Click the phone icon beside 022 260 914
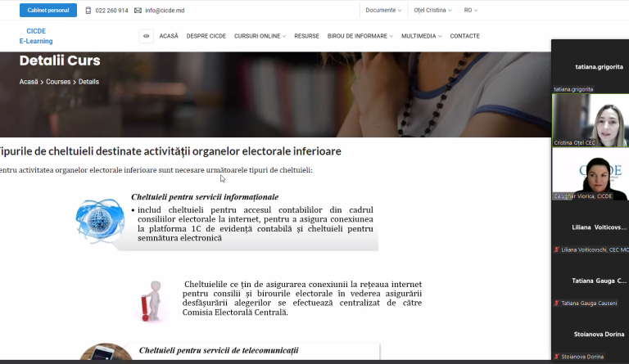The image size is (629, 364). 88,11
